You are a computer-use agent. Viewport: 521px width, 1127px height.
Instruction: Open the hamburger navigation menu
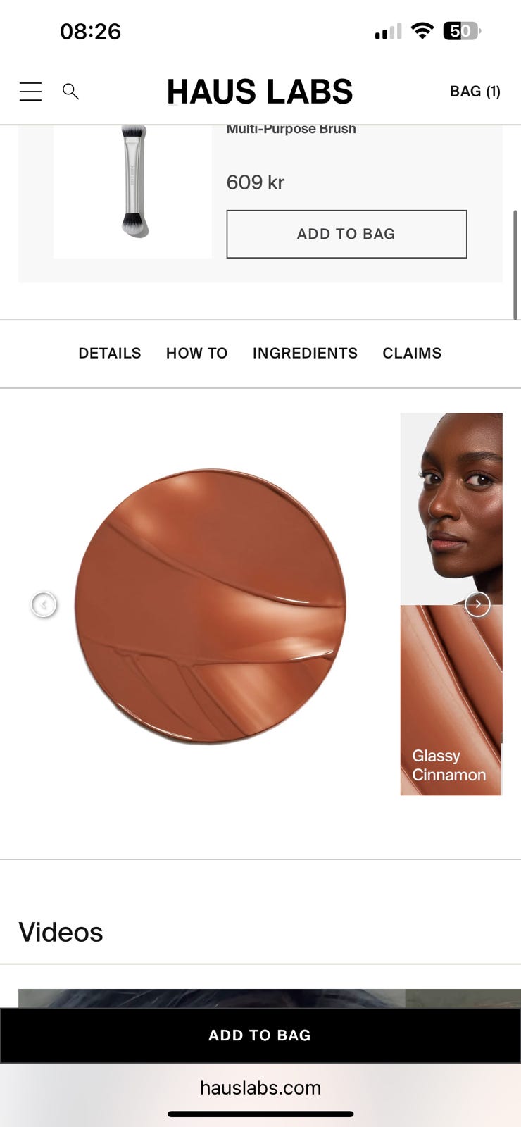click(x=30, y=91)
